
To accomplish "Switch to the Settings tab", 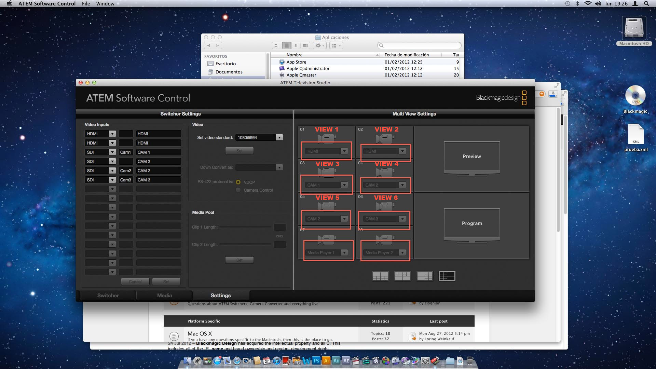I will (221, 296).
